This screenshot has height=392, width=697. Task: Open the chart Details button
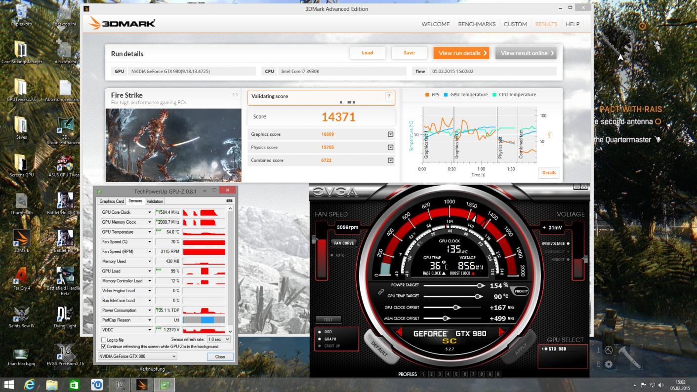[549, 172]
